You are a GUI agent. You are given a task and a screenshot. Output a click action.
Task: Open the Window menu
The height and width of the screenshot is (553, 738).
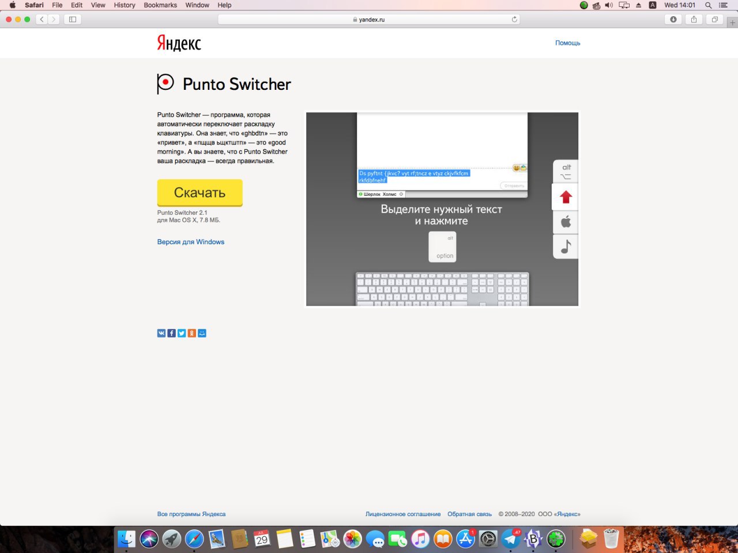[197, 5]
